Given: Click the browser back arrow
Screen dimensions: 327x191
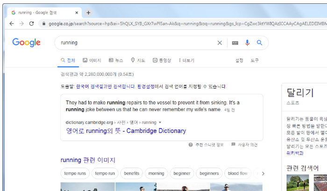Looking at the screenshot, I should click(12, 23).
